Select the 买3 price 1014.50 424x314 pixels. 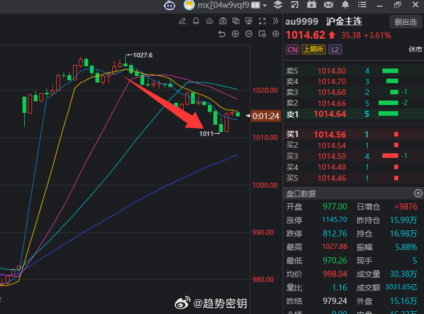332,156
